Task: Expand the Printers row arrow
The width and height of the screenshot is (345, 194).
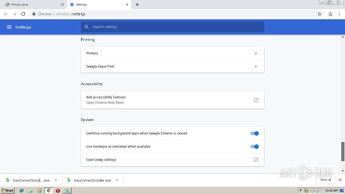Action: (x=256, y=53)
